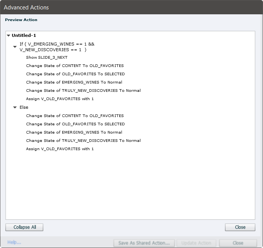The image size is (263, 248).
Task: Select TRULY_NEW_DISCOVERIES To Normal line under Else
Action: (83, 141)
